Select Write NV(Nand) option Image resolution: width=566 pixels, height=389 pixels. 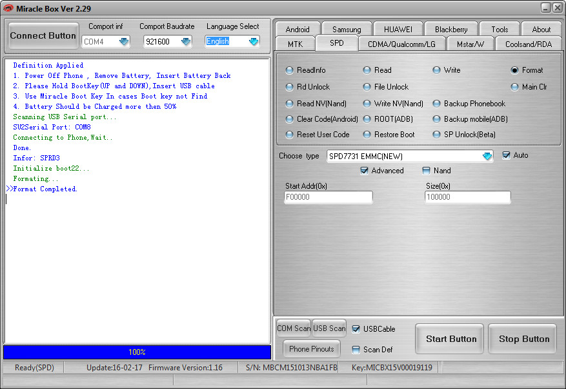(393, 104)
